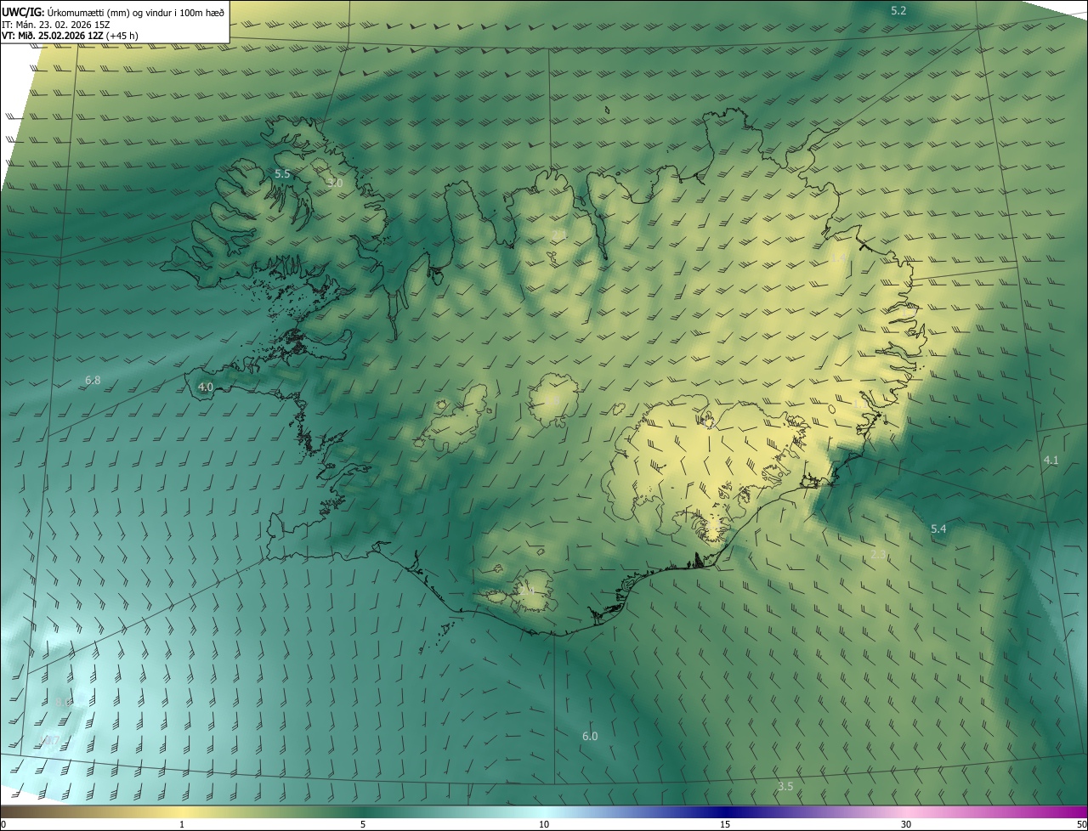The height and width of the screenshot is (831, 1088).
Task: Click the "5.2" value on the map
Action: (x=898, y=10)
